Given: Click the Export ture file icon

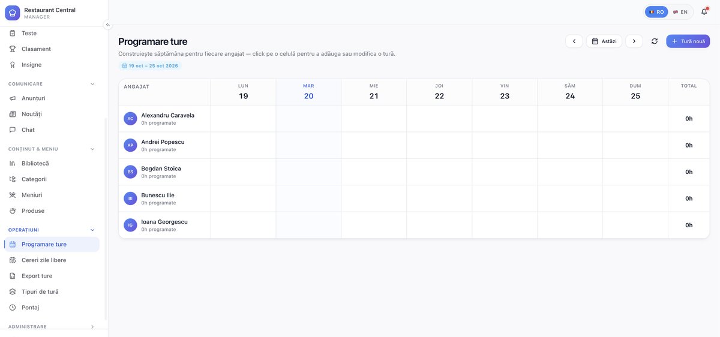Looking at the screenshot, I should [13, 276].
